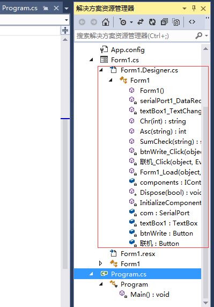Toggle pin on the Program.cs tab
This screenshot has height=307, width=214.
click(x=46, y=8)
